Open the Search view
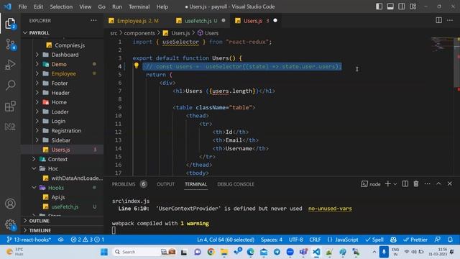The height and width of the screenshot is (259, 460). tap(10, 86)
